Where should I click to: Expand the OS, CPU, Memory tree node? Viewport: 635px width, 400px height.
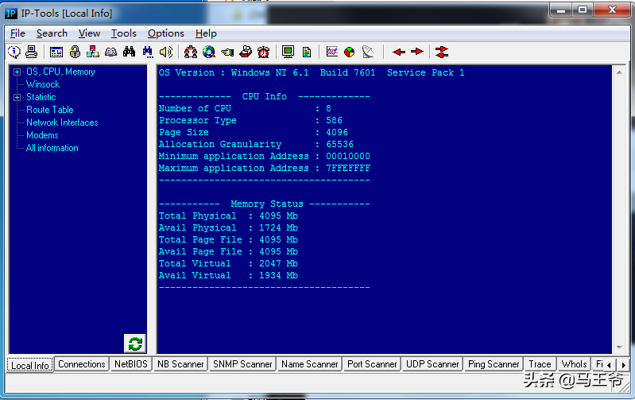click(x=17, y=72)
